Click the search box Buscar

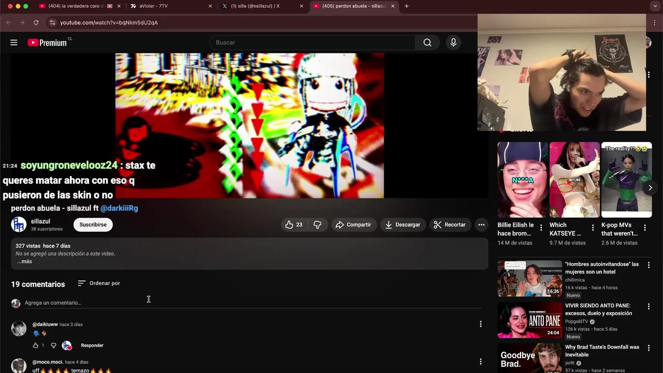(312, 42)
